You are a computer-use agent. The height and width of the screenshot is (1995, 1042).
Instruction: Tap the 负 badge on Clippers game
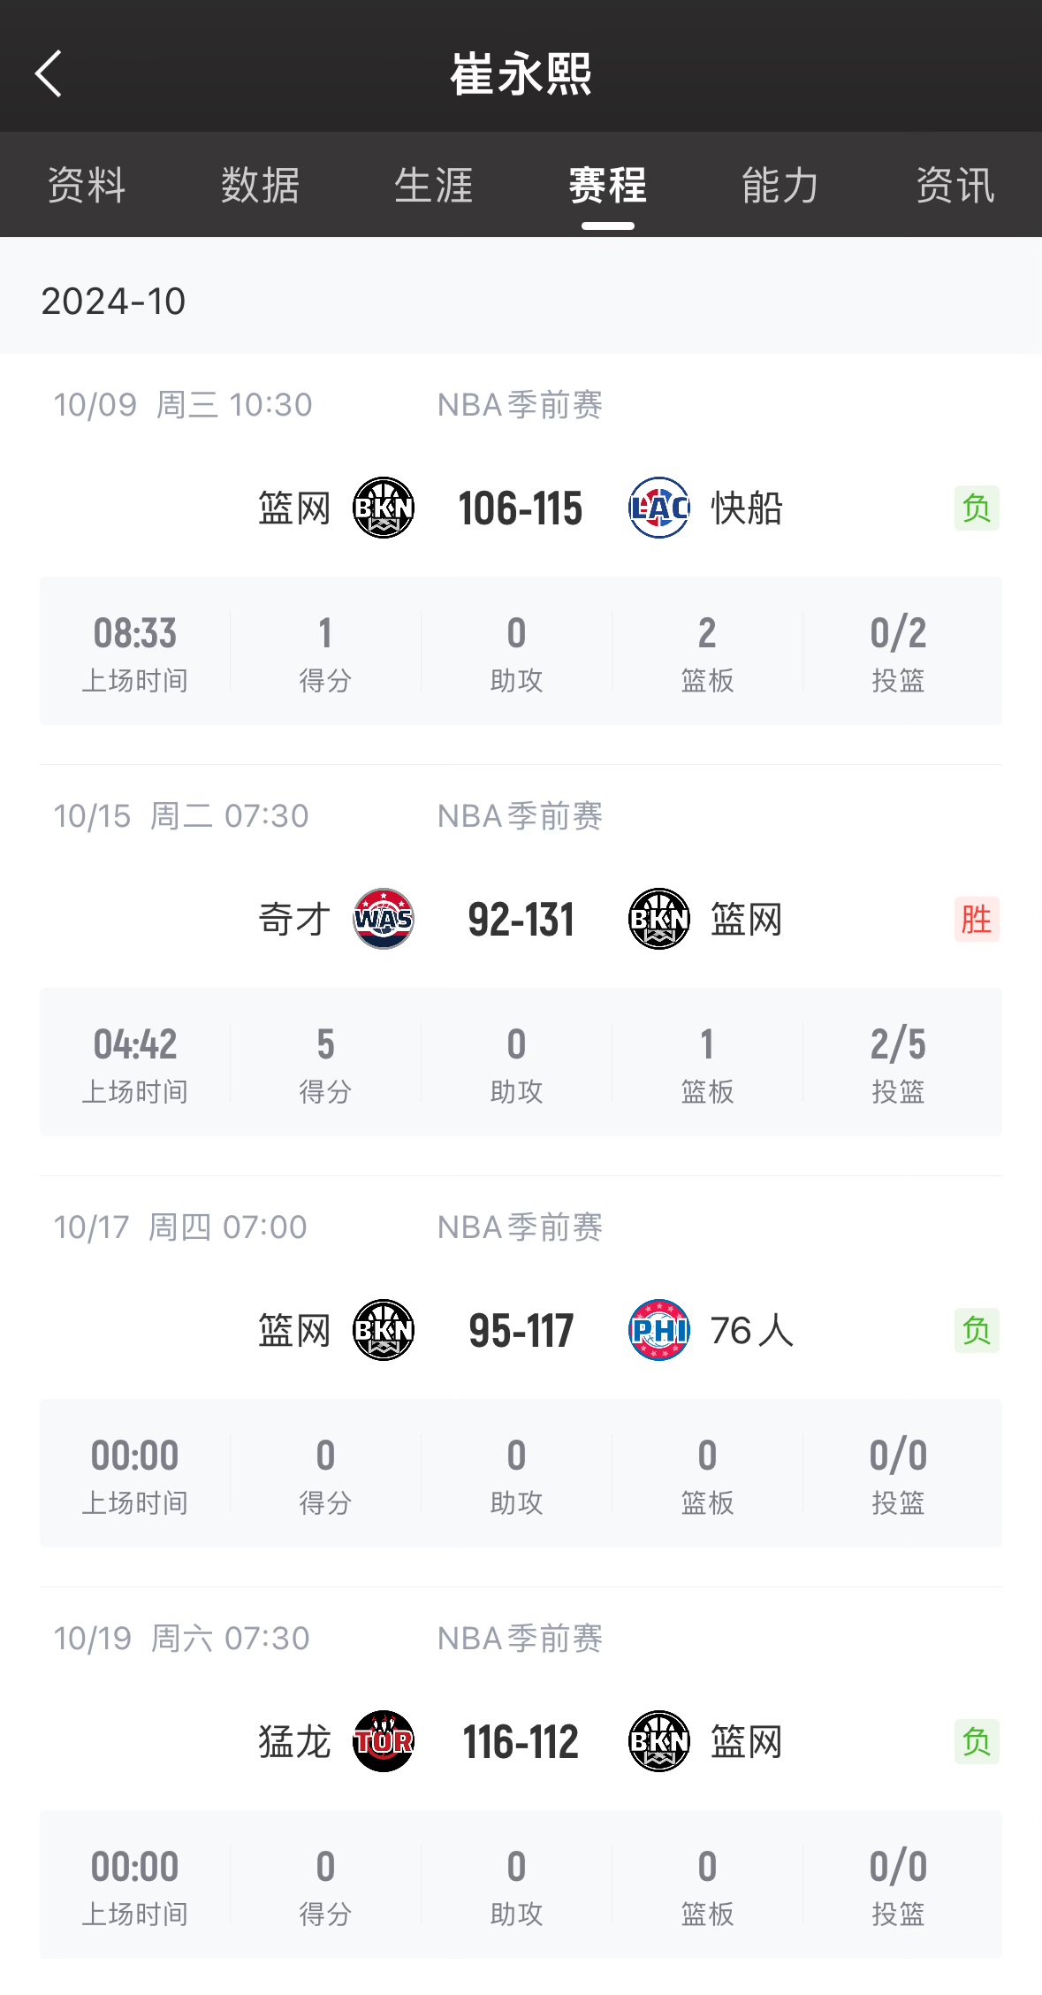(977, 508)
